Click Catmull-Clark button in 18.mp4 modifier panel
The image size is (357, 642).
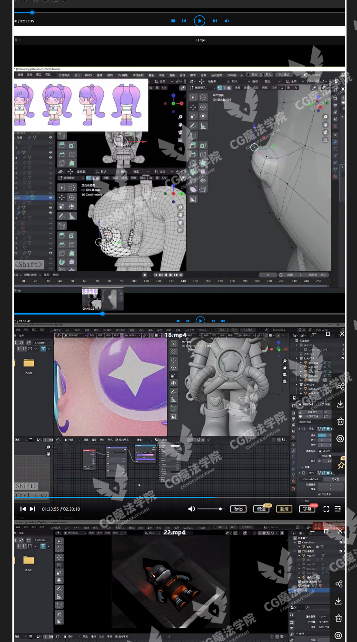click(x=312, y=479)
